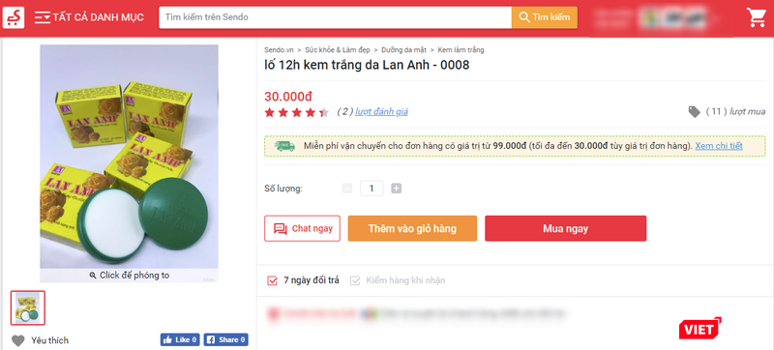
Task: Click the Yêu thích heart icon
Action: [18, 340]
